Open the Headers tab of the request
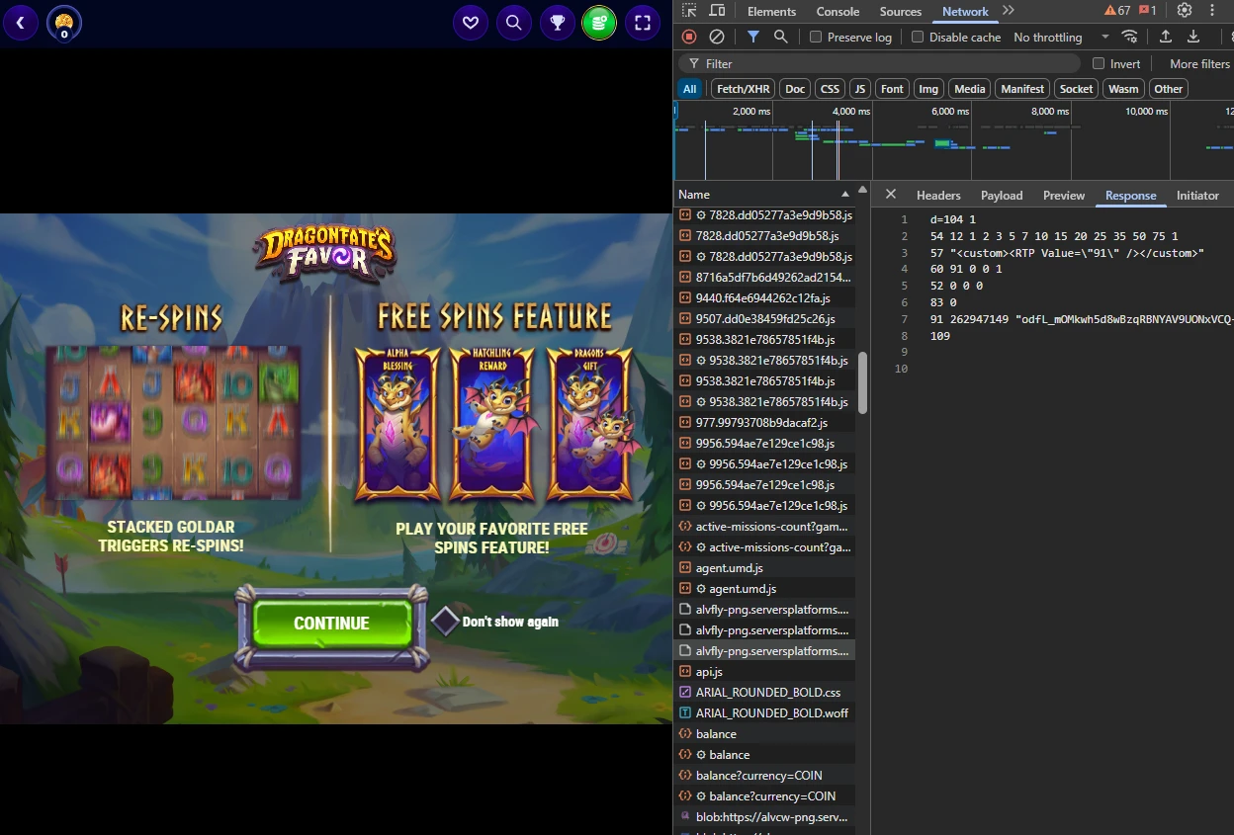Image resolution: width=1234 pixels, height=835 pixels. point(938,195)
